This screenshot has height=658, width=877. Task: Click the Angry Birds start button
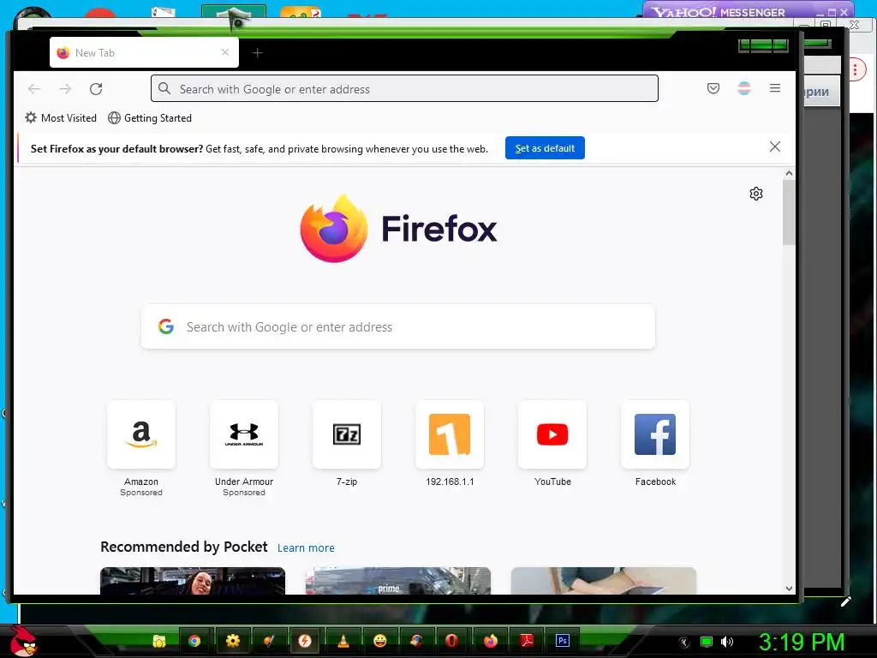click(23, 641)
